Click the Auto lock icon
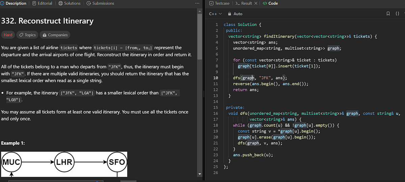 pyautogui.click(x=230, y=14)
